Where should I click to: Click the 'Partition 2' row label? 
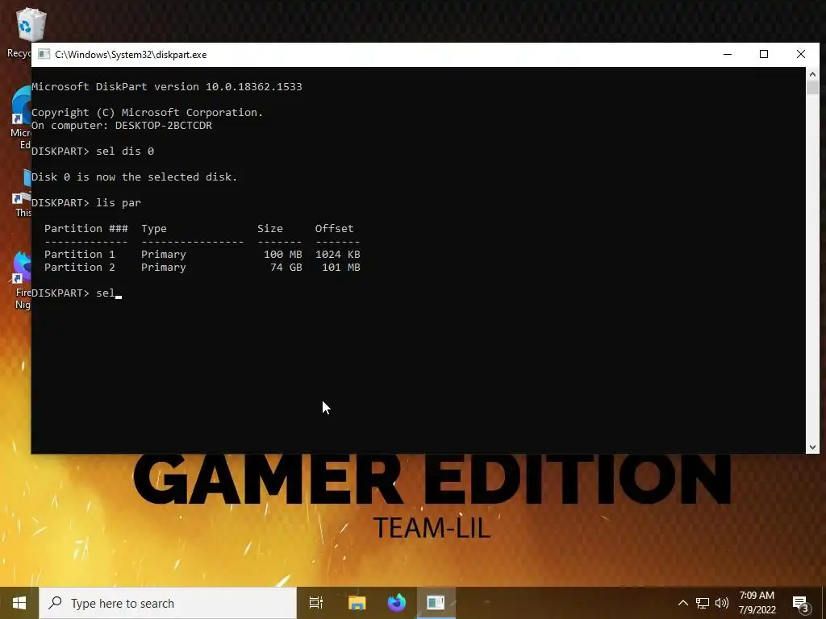coord(80,268)
